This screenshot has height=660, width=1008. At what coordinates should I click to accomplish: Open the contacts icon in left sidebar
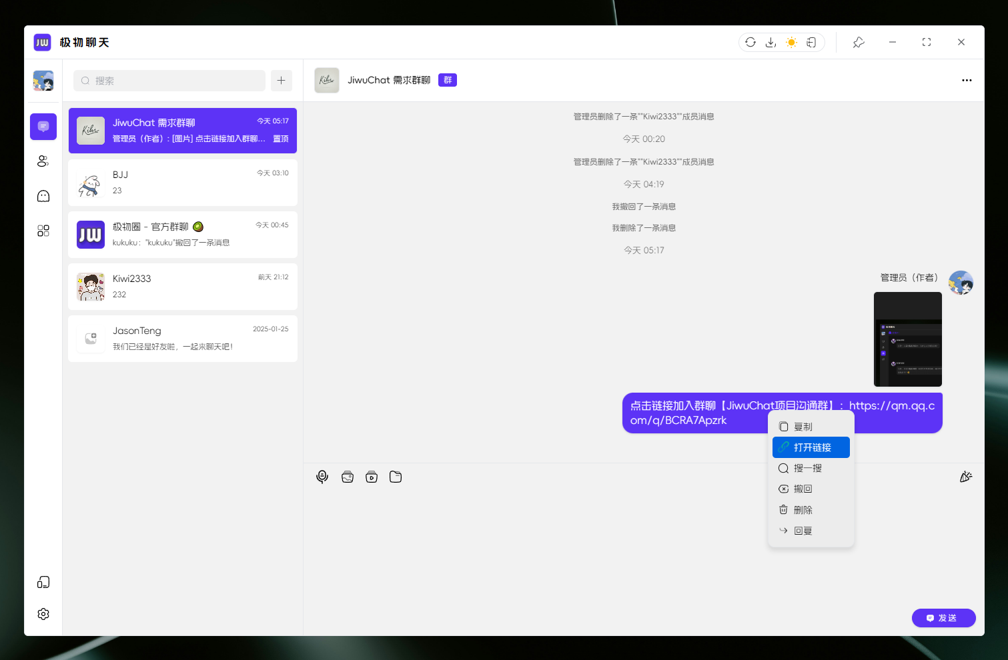tap(43, 161)
